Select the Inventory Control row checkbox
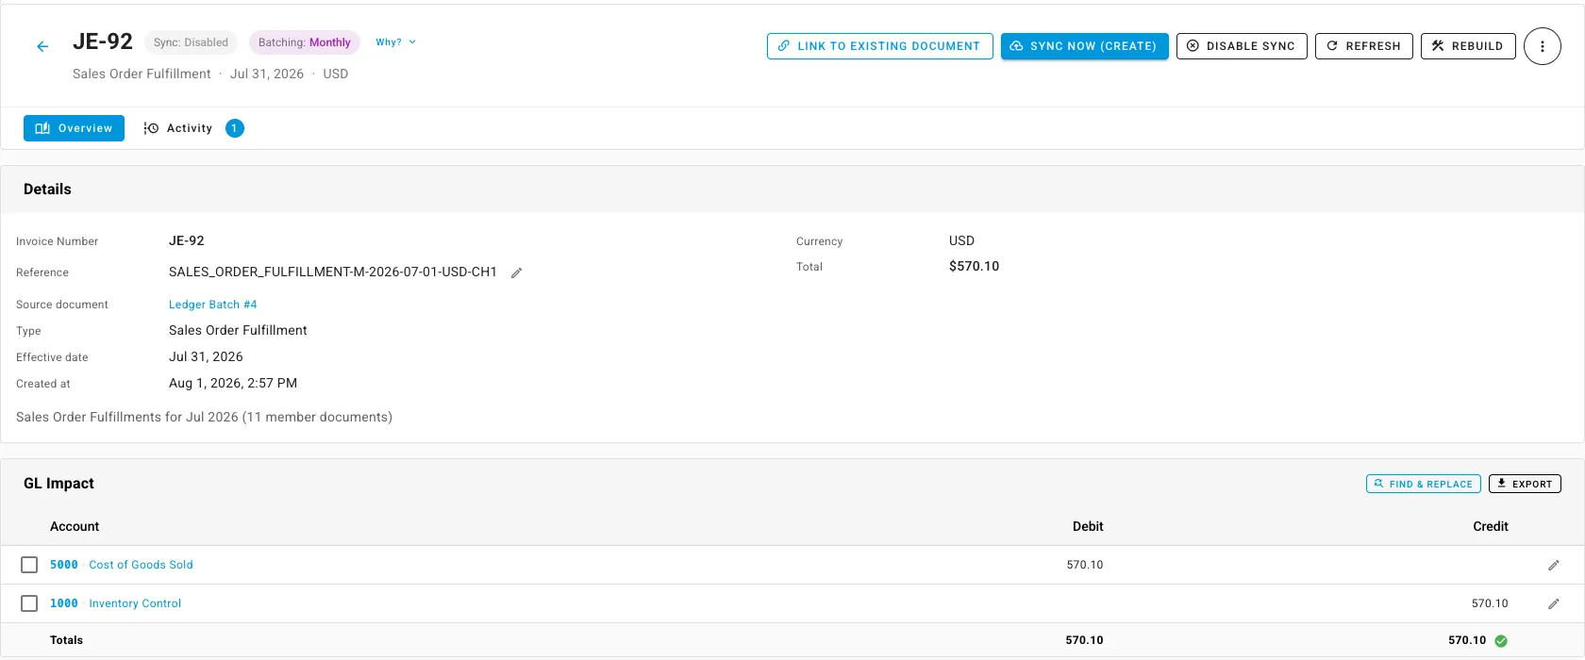 (x=29, y=603)
